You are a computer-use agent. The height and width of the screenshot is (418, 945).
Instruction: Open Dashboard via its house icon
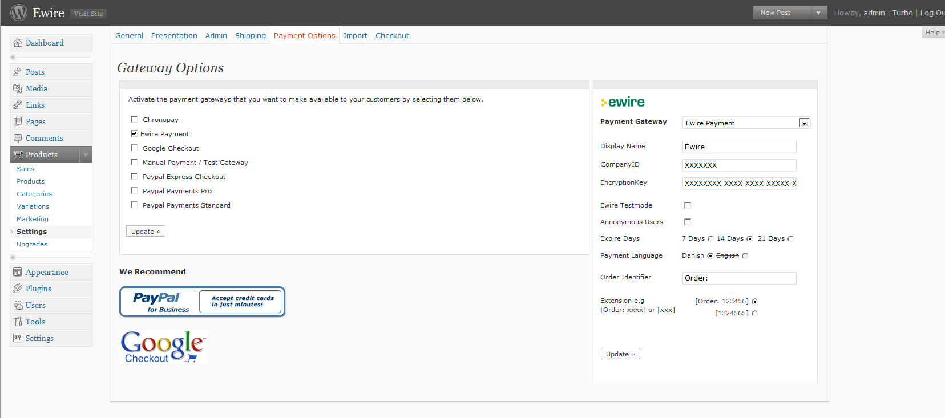pyautogui.click(x=18, y=43)
